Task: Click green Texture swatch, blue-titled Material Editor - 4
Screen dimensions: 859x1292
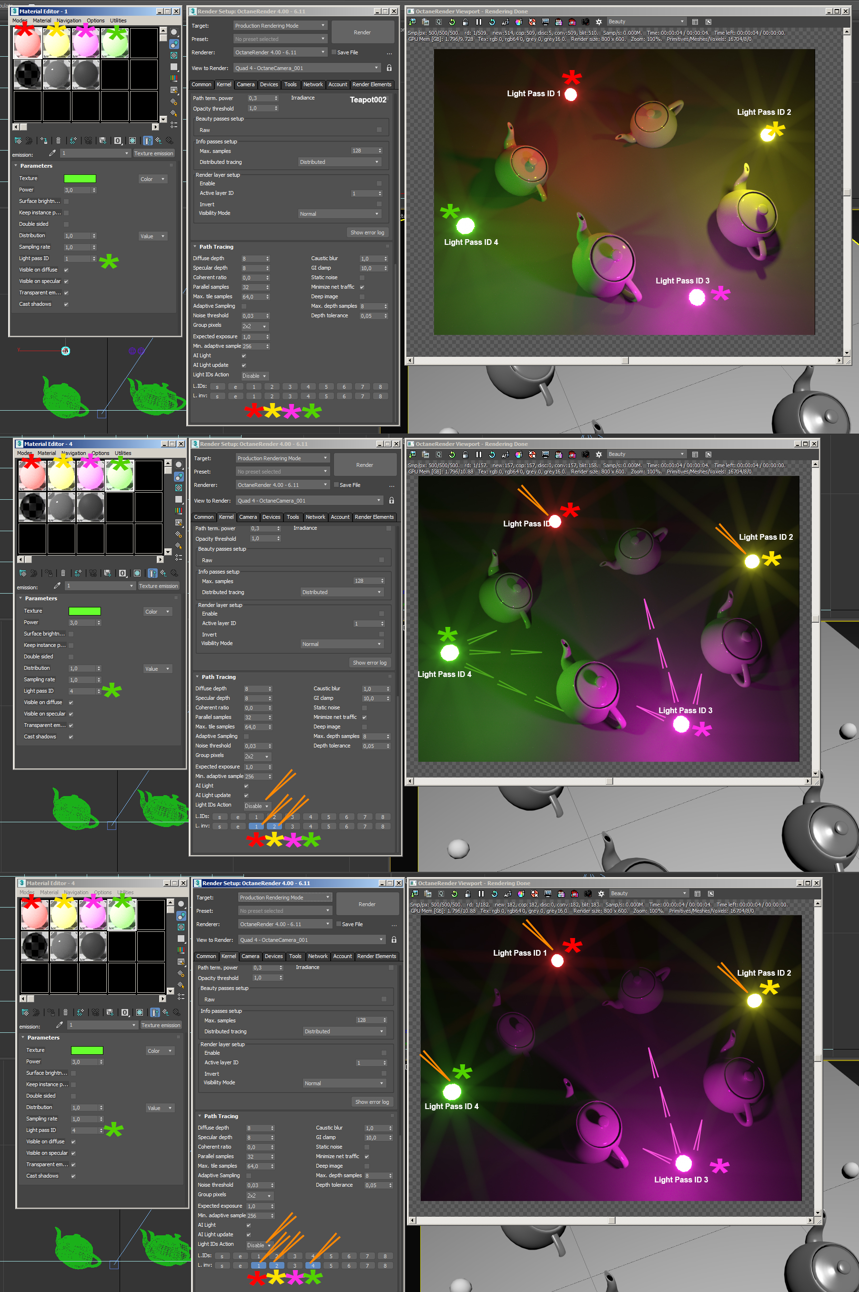Action: (84, 611)
